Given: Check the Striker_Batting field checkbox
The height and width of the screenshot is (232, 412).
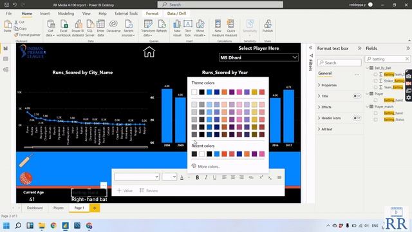Looking at the screenshot, I should pyautogui.click(x=375, y=81).
